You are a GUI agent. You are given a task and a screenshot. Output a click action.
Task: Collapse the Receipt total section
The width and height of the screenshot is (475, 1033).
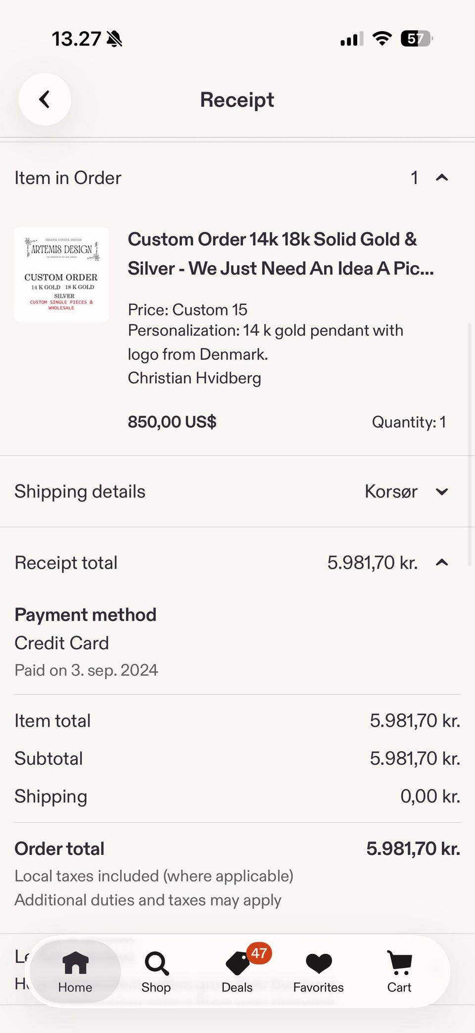(x=442, y=563)
